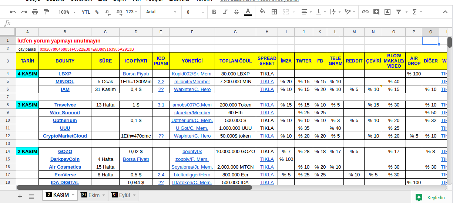This screenshot has width=453, height=203.
Task: Insert a comment
Action: tap(376, 12)
